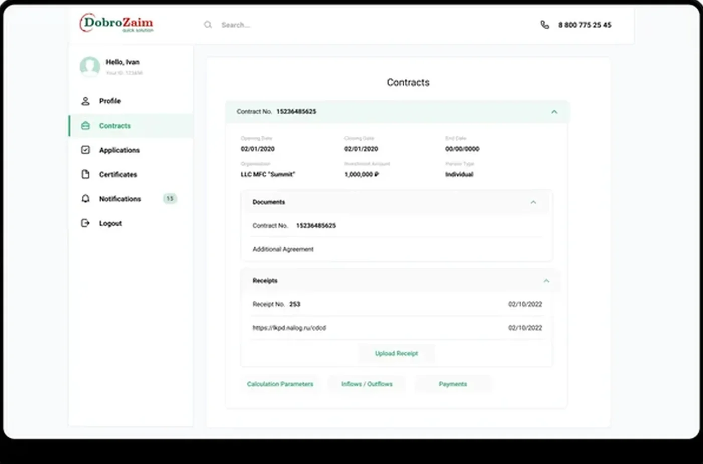Image resolution: width=703 pixels, height=464 pixels.
Task: Click the Documents section title
Action: click(269, 202)
